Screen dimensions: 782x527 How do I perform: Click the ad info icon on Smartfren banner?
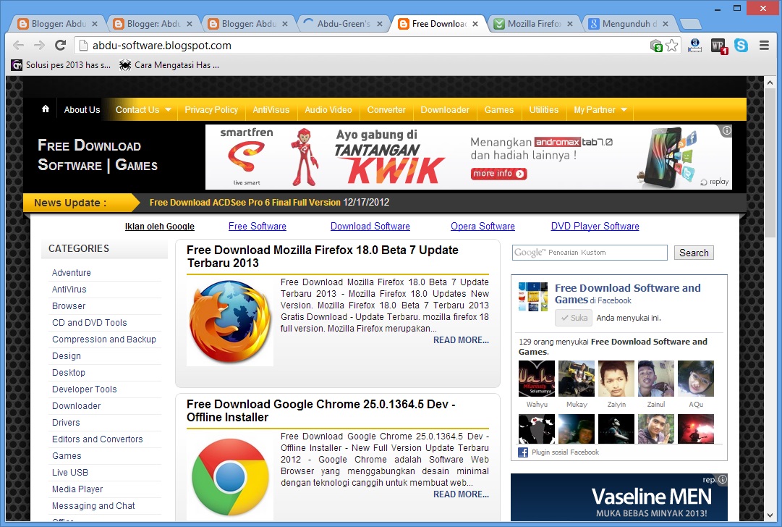tap(726, 131)
